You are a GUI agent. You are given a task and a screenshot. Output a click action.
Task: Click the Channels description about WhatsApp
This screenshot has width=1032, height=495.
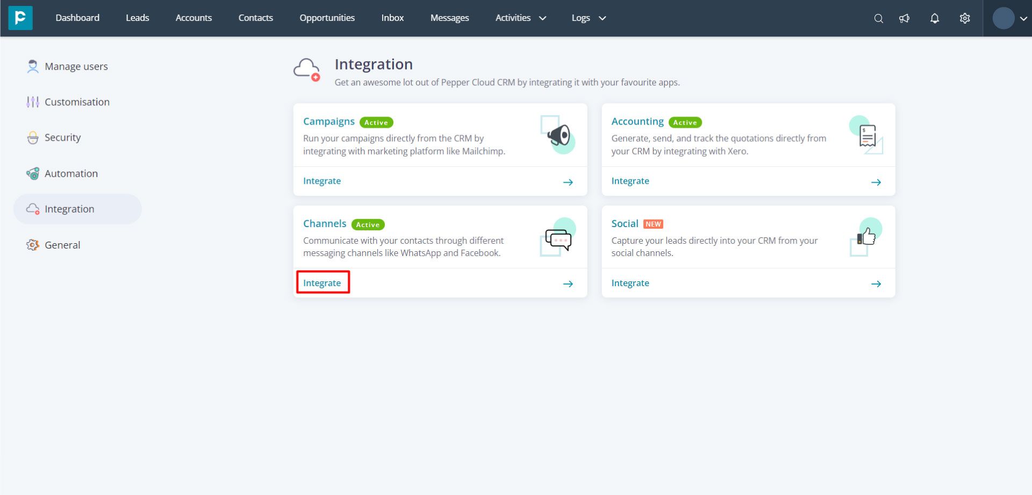point(404,246)
